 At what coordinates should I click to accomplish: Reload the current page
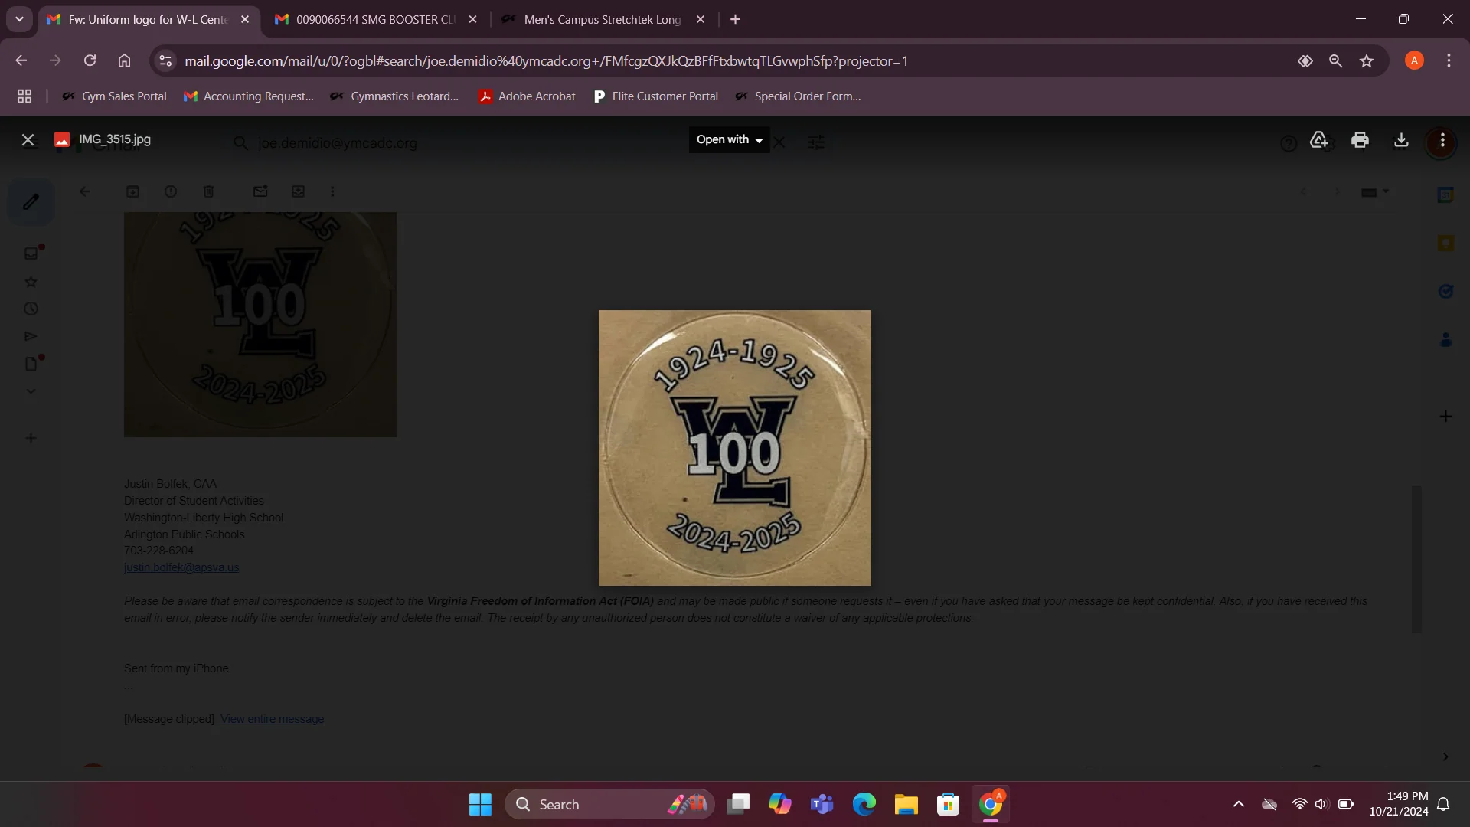tap(90, 61)
